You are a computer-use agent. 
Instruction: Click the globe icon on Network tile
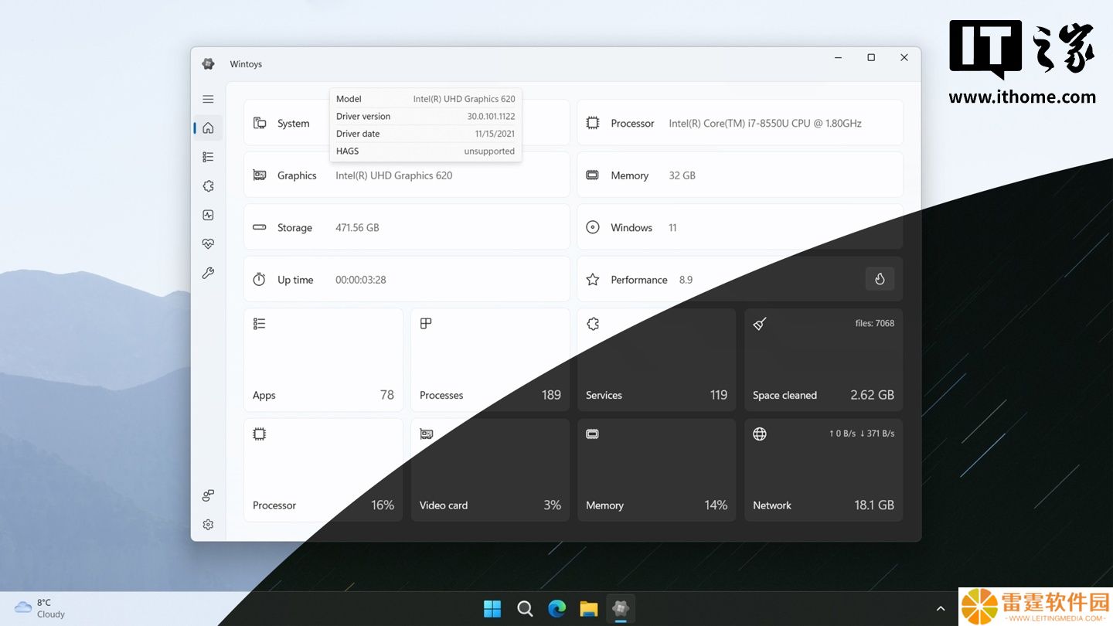pos(760,434)
